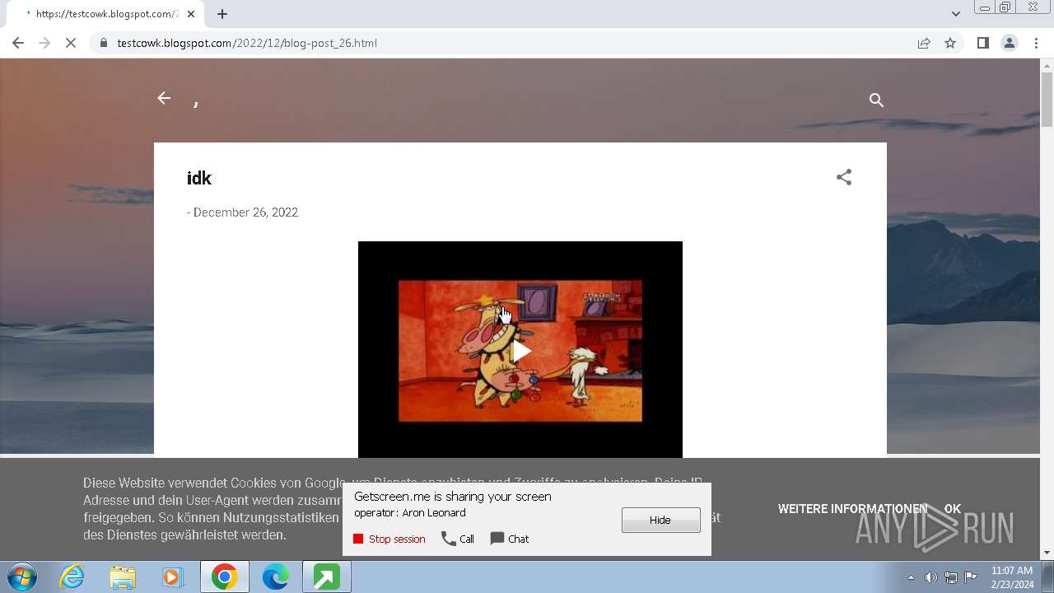Open a new browser tab
Screen dimensions: 1054x593
[222, 14]
